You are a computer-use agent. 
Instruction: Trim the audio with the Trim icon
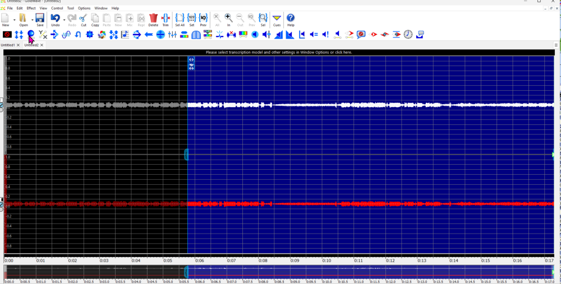pyautogui.click(x=165, y=20)
